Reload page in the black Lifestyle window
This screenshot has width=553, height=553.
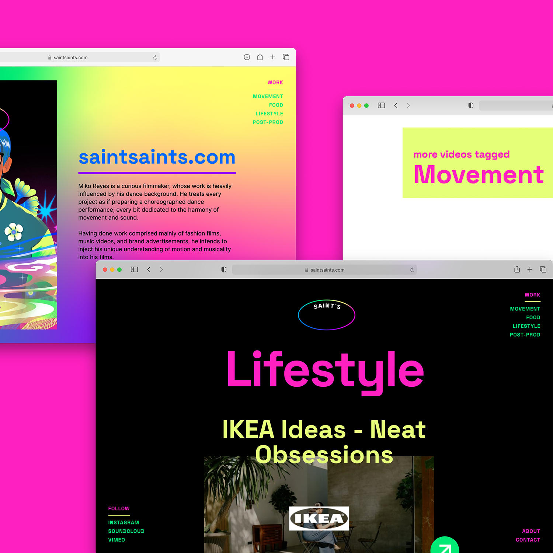point(412,270)
